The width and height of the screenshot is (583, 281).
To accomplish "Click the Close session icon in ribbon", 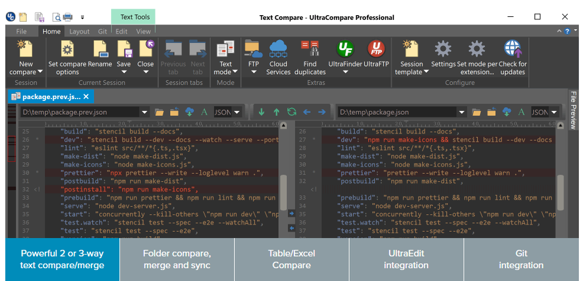I will pyautogui.click(x=146, y=49).
